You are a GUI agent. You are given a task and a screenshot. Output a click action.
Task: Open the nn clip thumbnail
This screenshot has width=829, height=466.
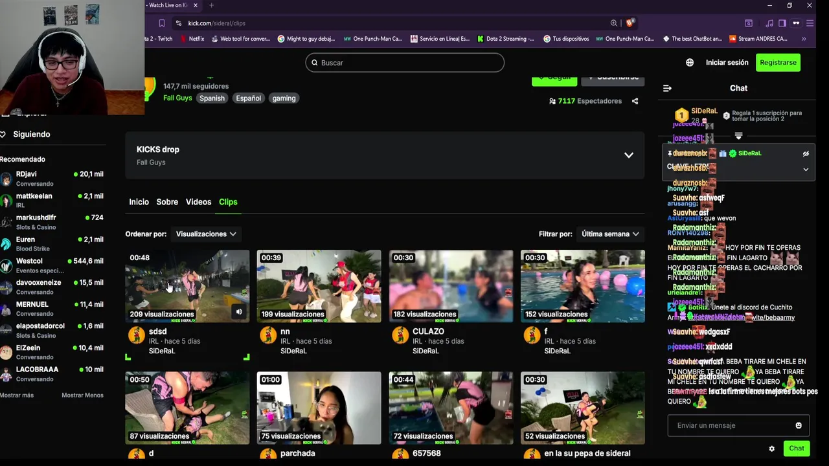pyautogui.click(x=319, y=286)
